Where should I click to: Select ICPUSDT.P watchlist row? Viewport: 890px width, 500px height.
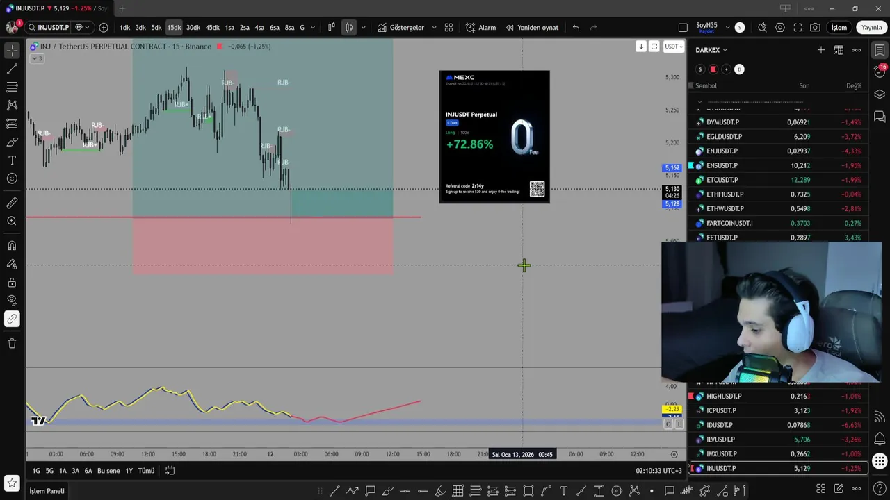pos(779,410)
